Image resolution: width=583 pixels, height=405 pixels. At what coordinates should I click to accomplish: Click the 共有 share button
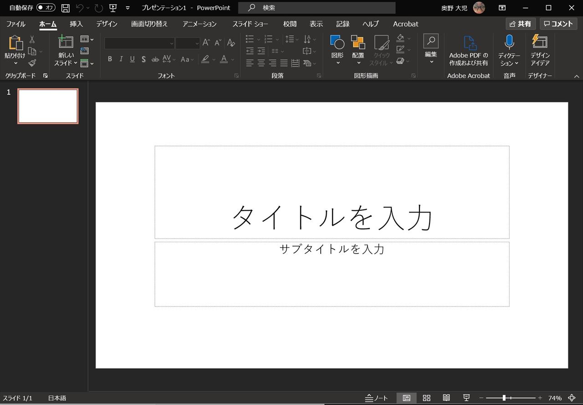click(521, 24)
